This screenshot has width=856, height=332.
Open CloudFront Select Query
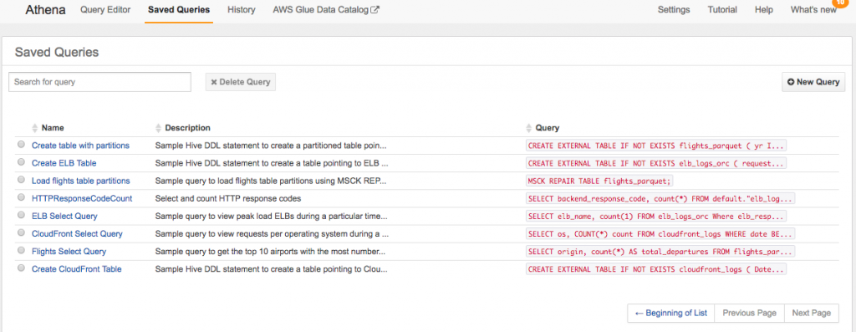point(77,233)
